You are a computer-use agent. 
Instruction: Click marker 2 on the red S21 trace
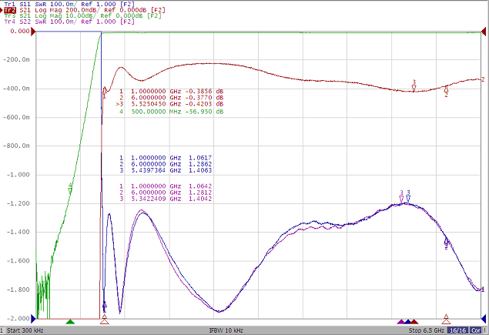coord(446,92)
